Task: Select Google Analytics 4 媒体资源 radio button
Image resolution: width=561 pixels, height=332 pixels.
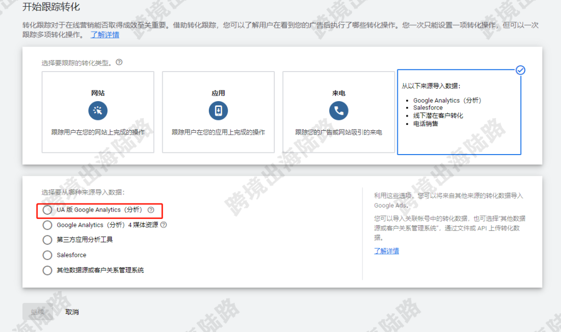Action: pyautogui.click(x=47, y=225)
